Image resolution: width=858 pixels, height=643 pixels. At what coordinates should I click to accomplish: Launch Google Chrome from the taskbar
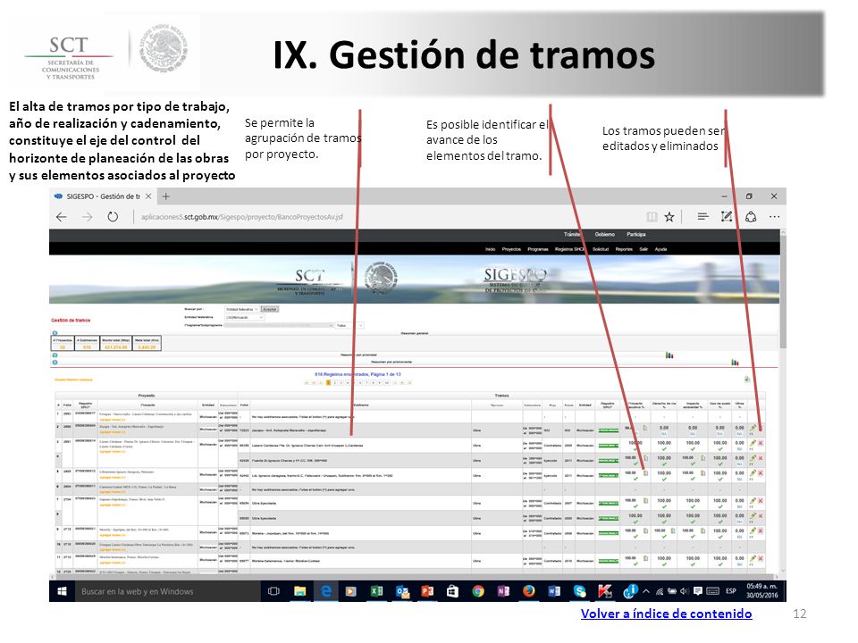(x=477, y=591)
